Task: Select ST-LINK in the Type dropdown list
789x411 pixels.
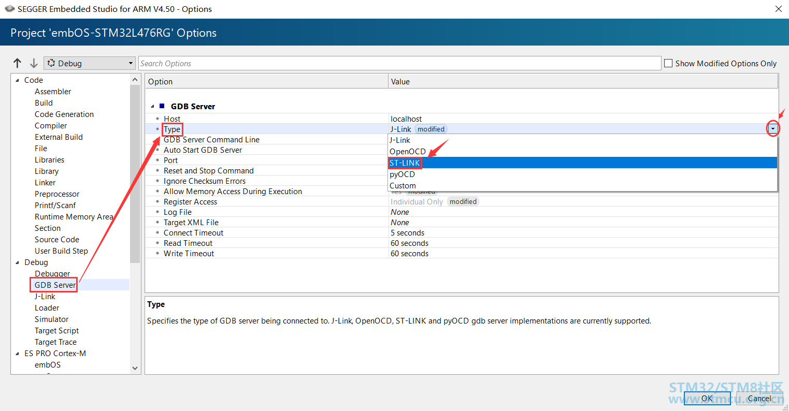Action: click(583, 163)
